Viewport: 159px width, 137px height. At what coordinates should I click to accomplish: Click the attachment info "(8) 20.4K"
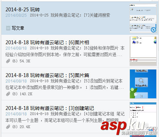21,127
